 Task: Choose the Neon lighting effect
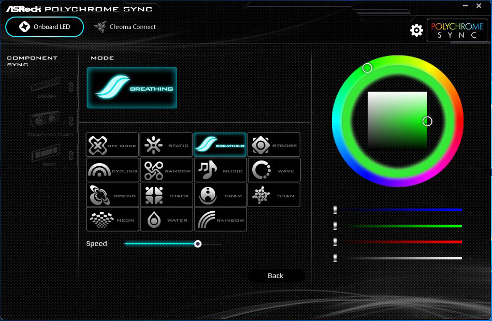[112, 219]
